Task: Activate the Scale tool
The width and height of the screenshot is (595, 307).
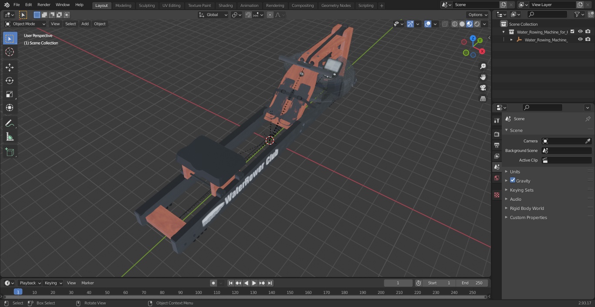Action: (10, 94)
